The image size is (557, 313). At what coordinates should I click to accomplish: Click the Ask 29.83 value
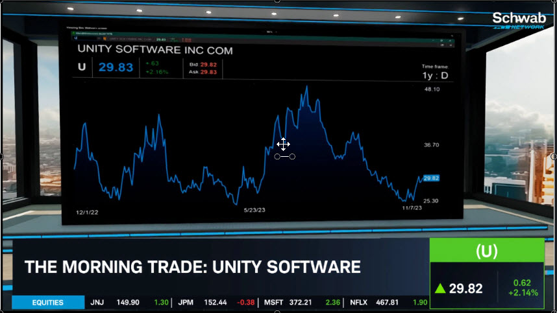pos(208,72)
